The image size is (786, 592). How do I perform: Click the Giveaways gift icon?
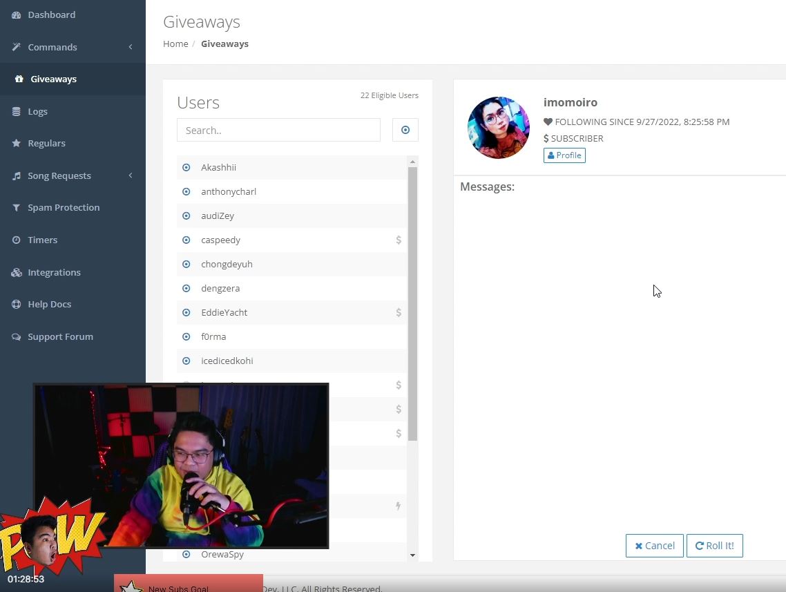click(x=19, y=79)
